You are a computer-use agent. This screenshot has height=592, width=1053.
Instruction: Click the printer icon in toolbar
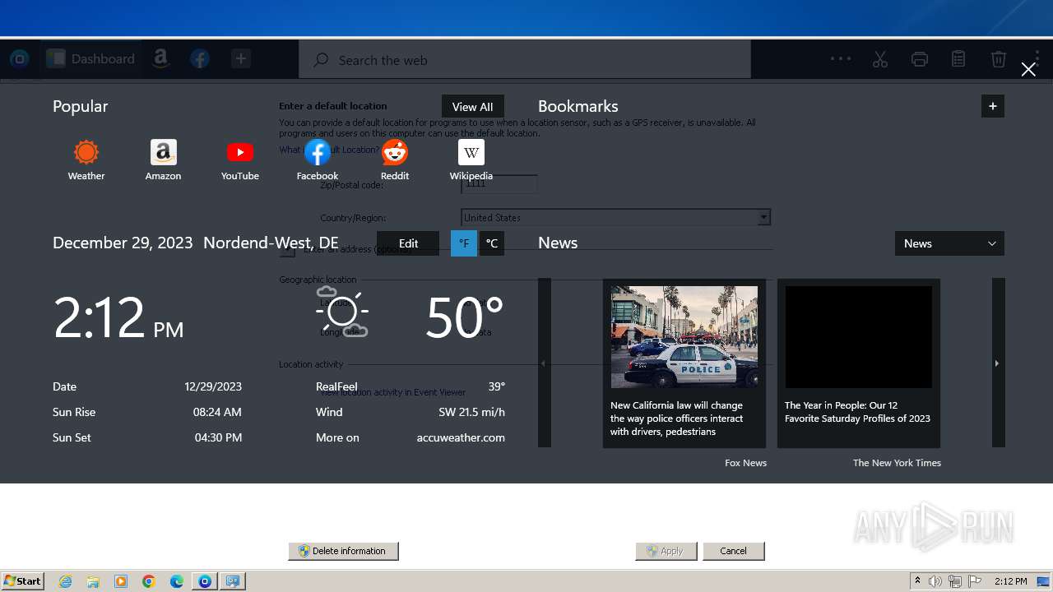tap(920, 59)
